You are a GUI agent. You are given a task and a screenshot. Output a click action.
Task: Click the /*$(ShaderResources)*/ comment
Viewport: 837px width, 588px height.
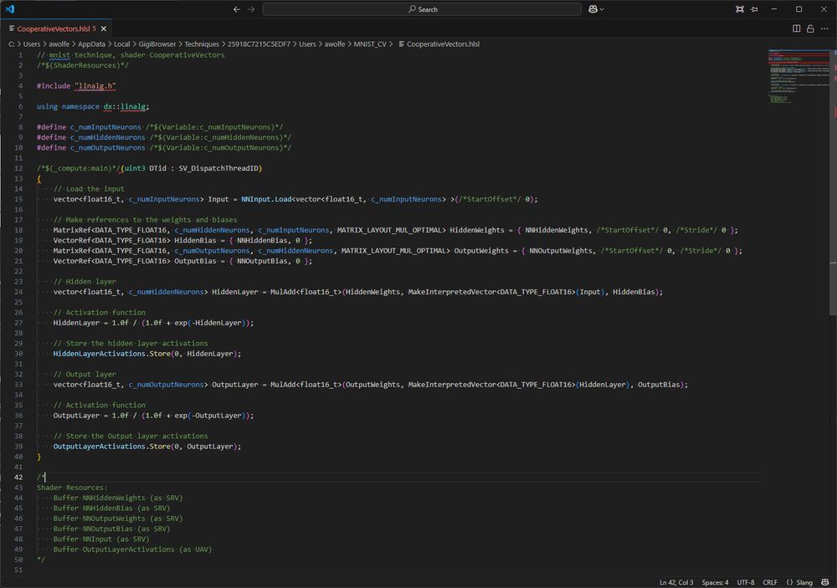(83, 65)
